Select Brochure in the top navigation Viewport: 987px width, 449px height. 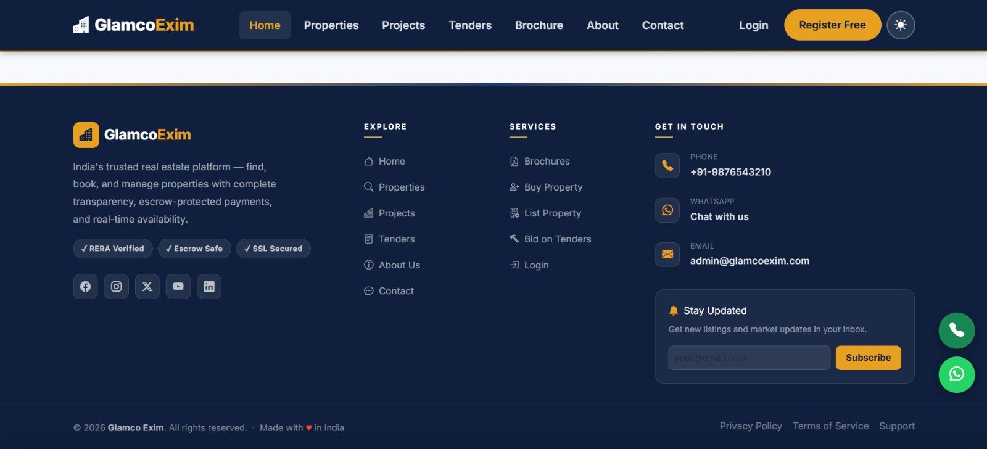point(539,25)
